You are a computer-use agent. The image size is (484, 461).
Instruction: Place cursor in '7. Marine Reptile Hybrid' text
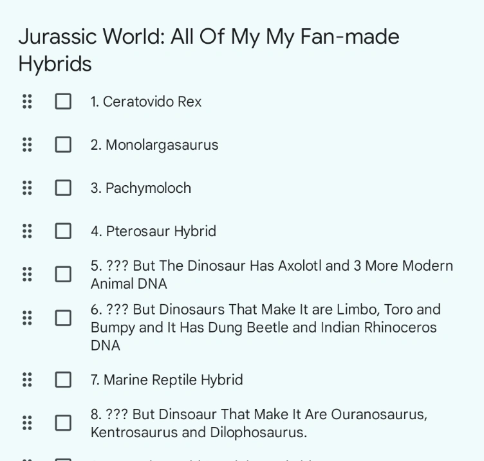click(167, 380)
